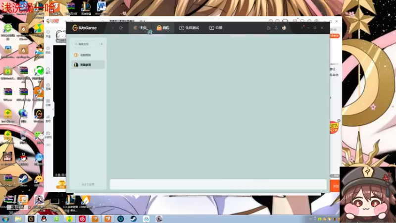Viewport: 396px width, 223px height.
Task: Select 英雄联盟 in the WeGame sidebar
Action: (88, 65)
